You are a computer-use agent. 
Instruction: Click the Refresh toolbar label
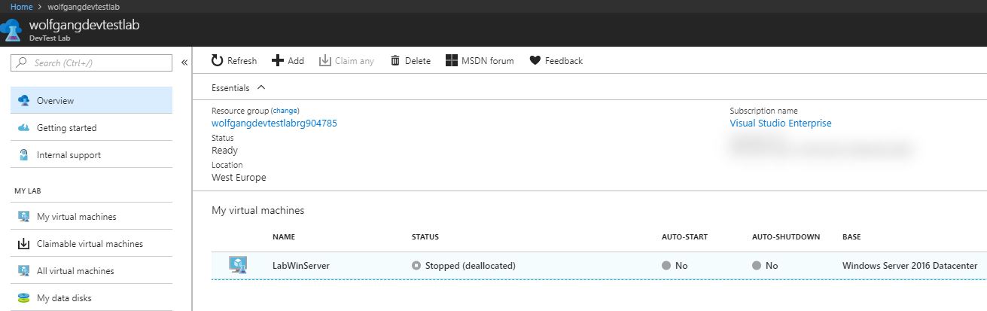[x=242, y=61]
